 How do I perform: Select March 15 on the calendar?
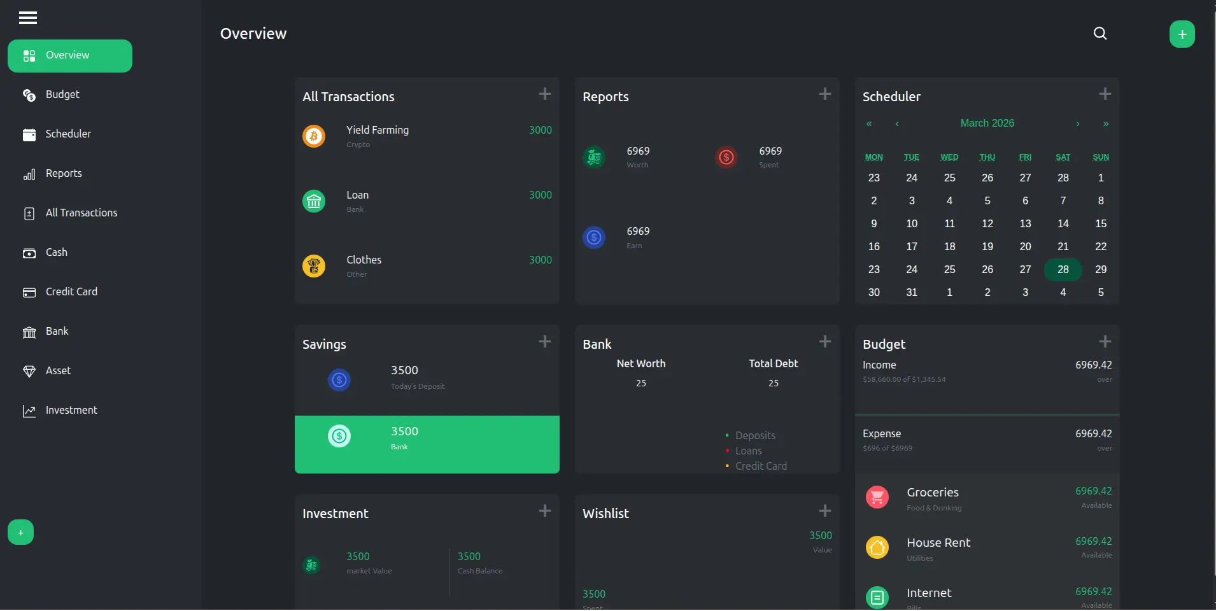click(x=1100, y=223)
